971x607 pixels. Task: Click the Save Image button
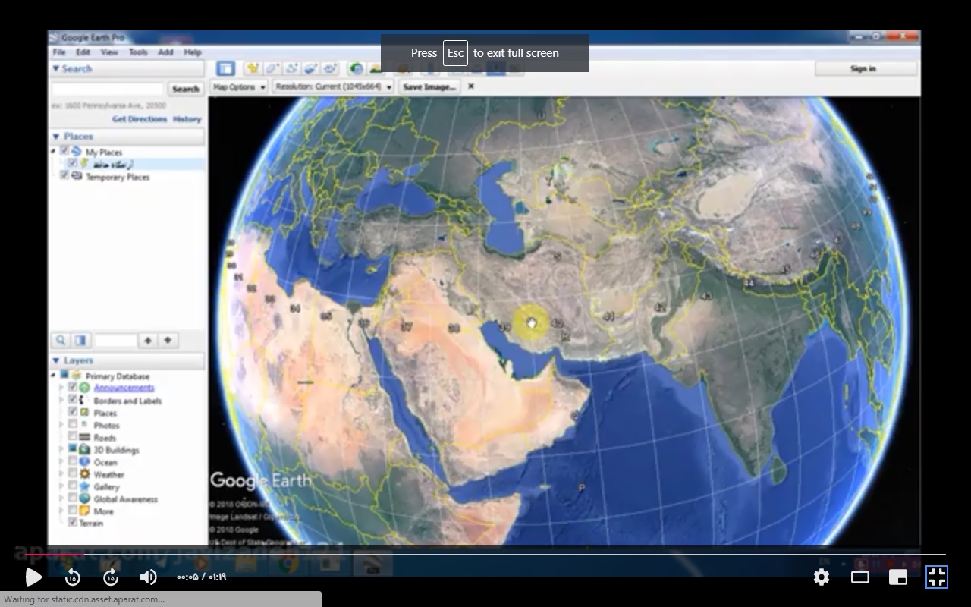coord(429,87)
